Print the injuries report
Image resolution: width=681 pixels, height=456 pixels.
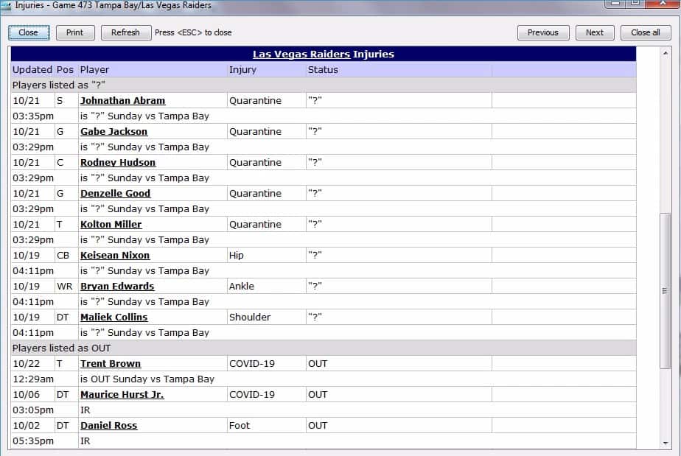pos(74,32)
